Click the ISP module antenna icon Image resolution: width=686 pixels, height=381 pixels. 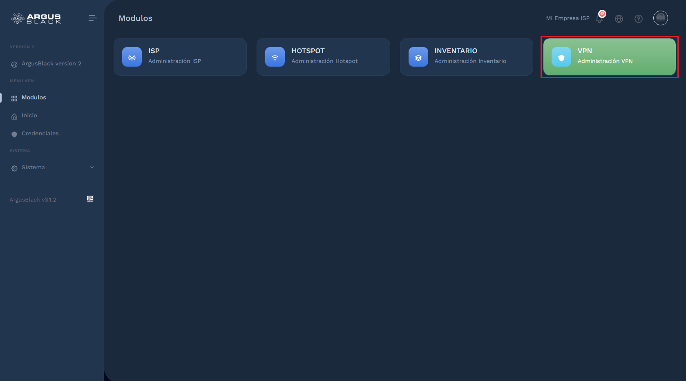pyautogui.click(x=132, y=57)
